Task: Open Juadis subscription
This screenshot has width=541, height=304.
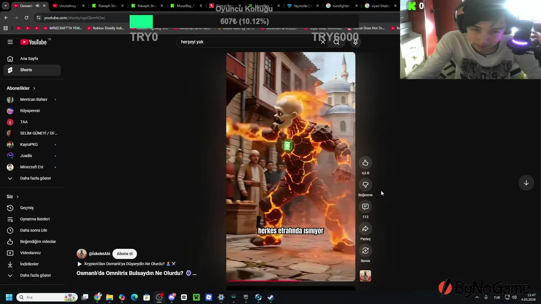Action: [x=32, y=156]
